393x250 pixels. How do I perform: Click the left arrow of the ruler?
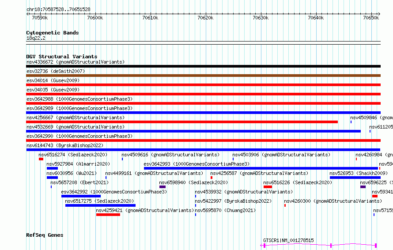pos(27,14)
